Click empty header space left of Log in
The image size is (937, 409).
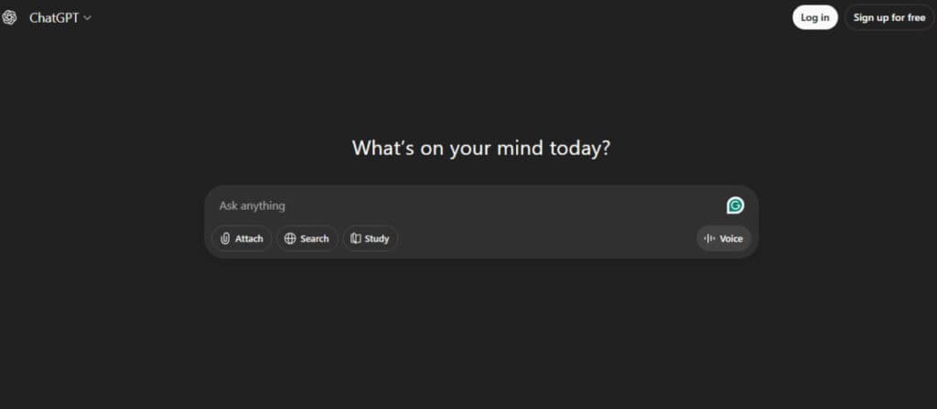coord(549,17)
